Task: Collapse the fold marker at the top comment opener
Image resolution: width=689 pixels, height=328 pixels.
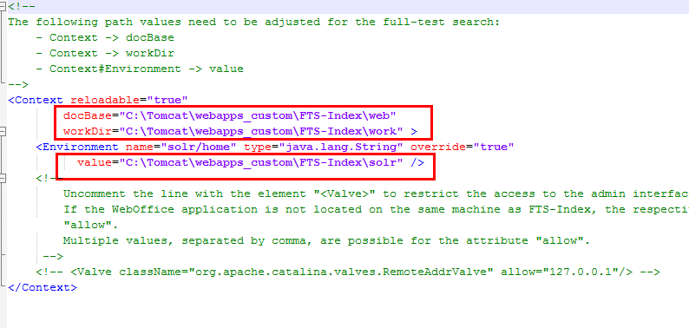Action: [3, 6]
